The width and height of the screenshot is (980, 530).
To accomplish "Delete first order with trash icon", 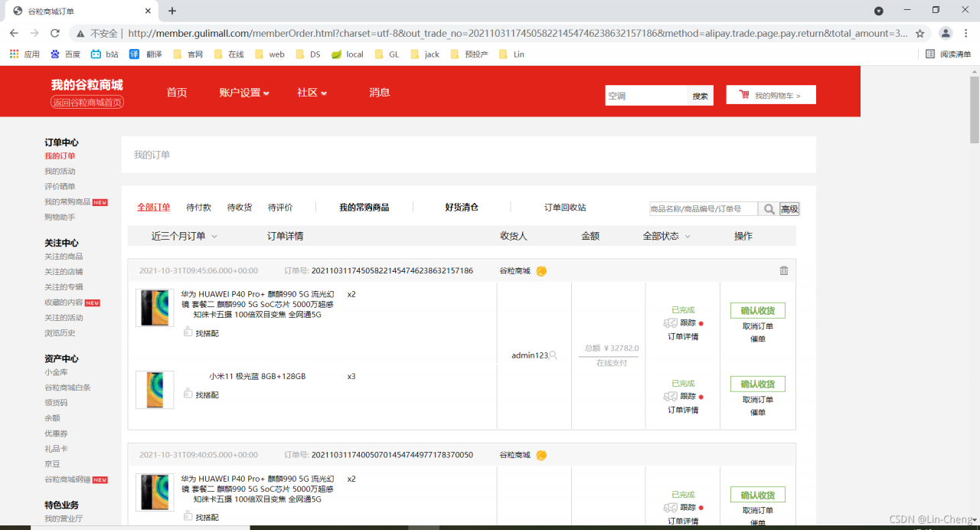I will pos(783,270).
